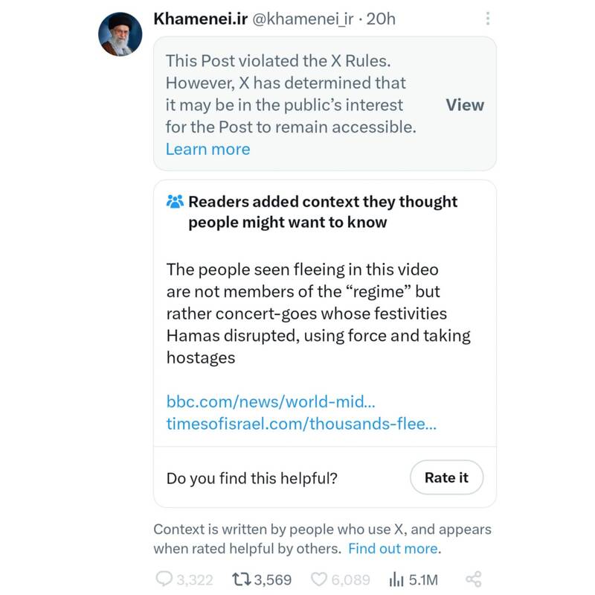The height and width of the screenshot is (595, 595).
Task: Open the Khamenei.ir profile avatar
Action: point(120,34)
